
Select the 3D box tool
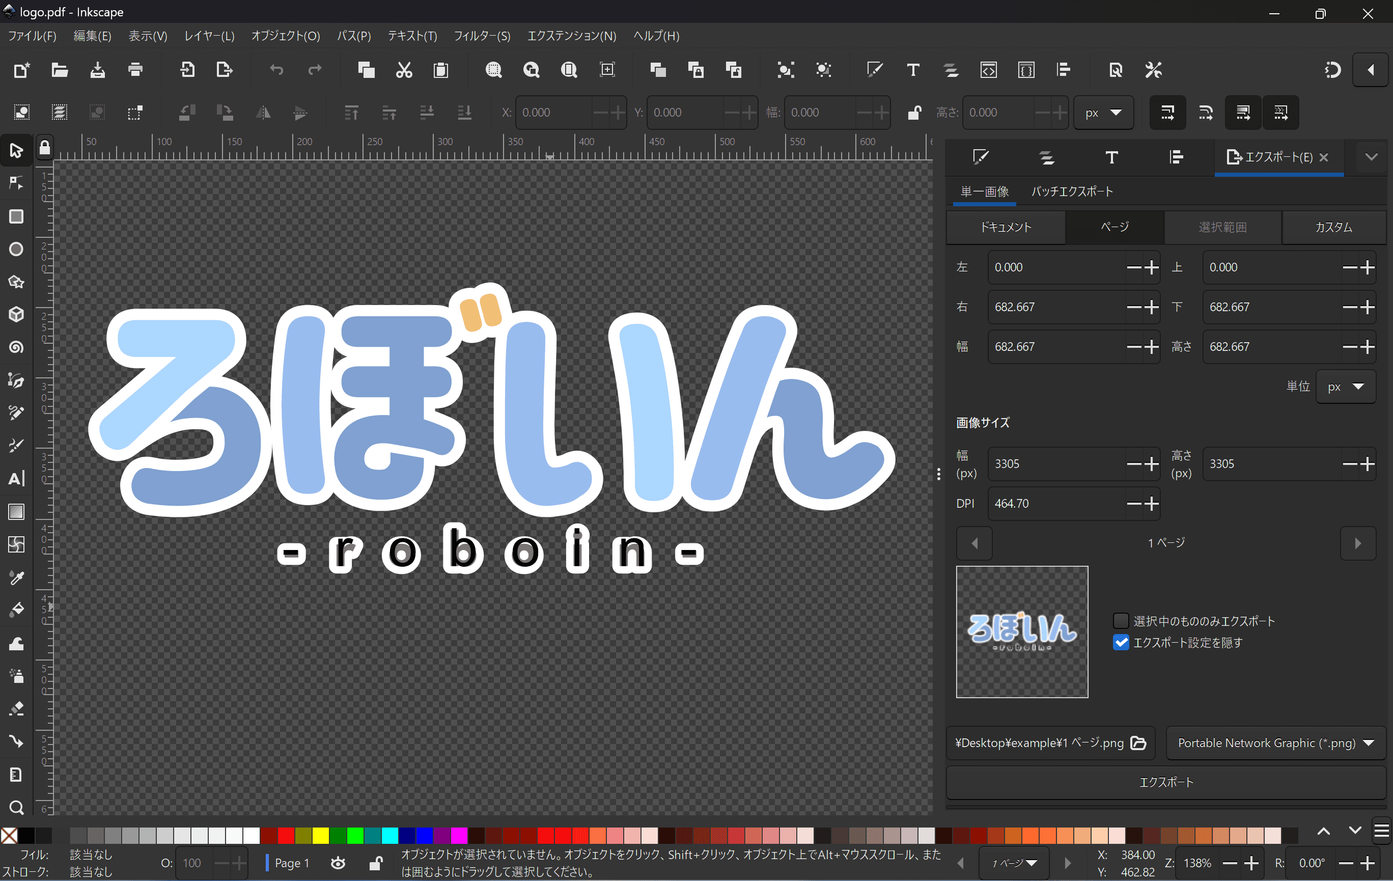(x=16, y=315)
